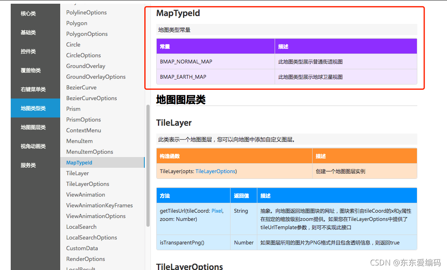Go to BezierCurveOptions in class list

coord(92,98)
